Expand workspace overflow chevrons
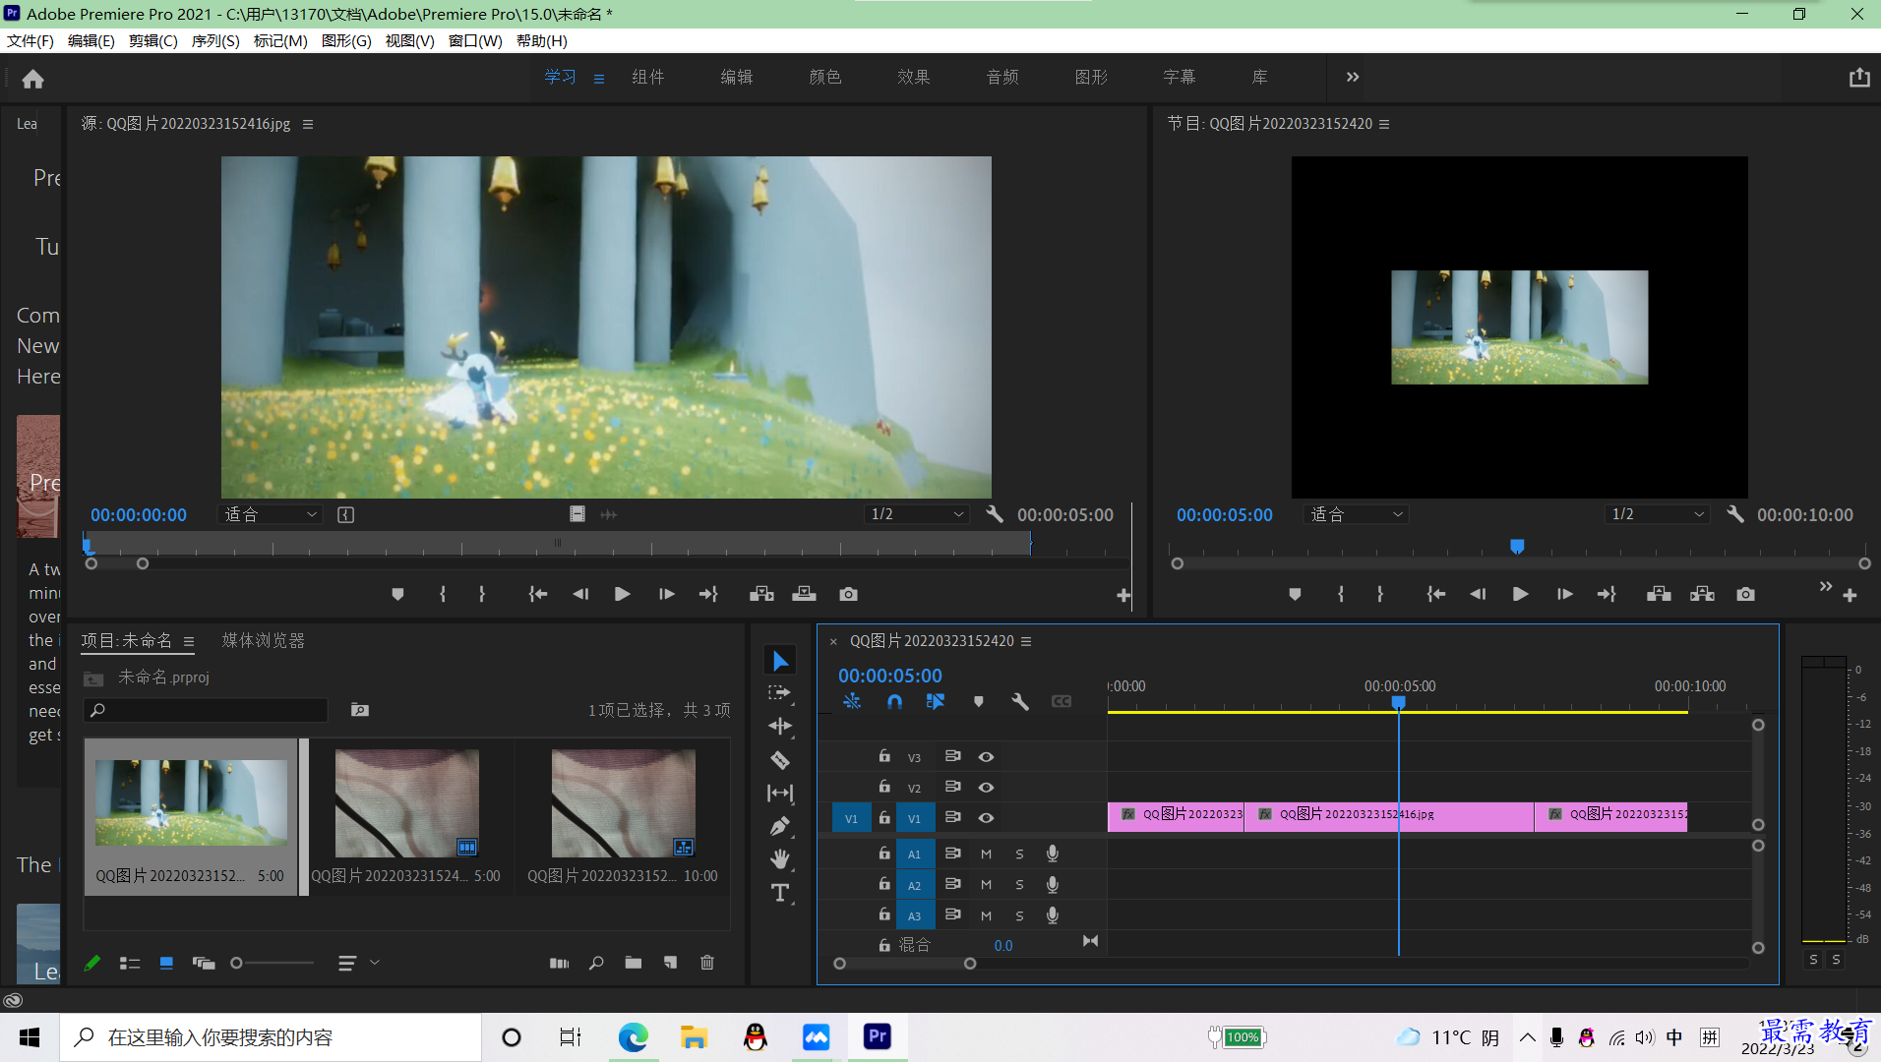The width and height of the screenshot is (1881, 1062). [x=1353, y=77]
